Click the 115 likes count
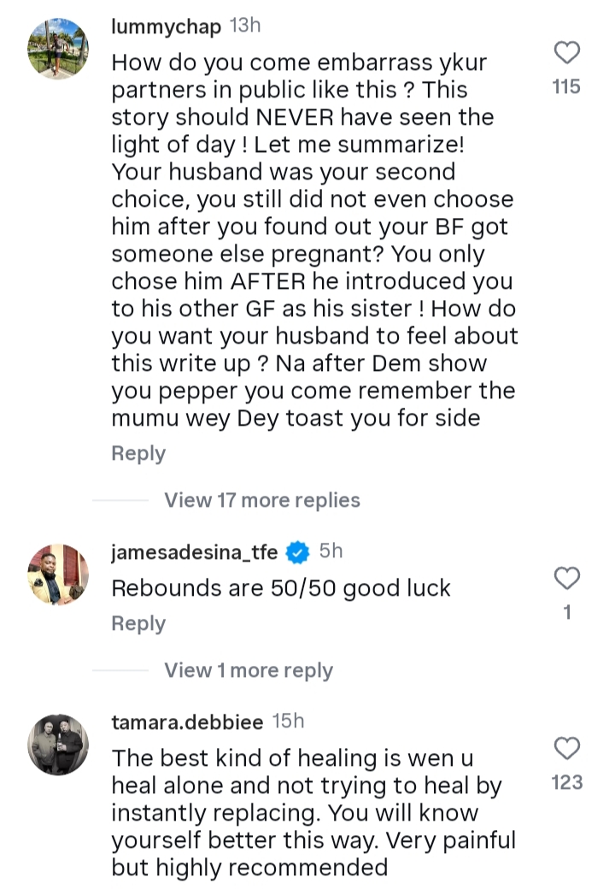The image size is (615, 889). point(566,86)
